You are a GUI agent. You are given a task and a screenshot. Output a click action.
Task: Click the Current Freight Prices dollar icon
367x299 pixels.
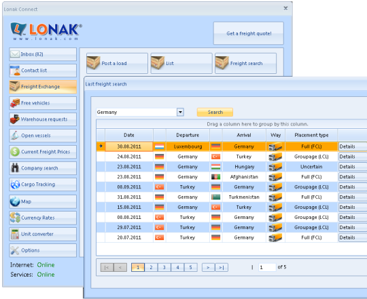pyautogui.click(x=15, y=152)
